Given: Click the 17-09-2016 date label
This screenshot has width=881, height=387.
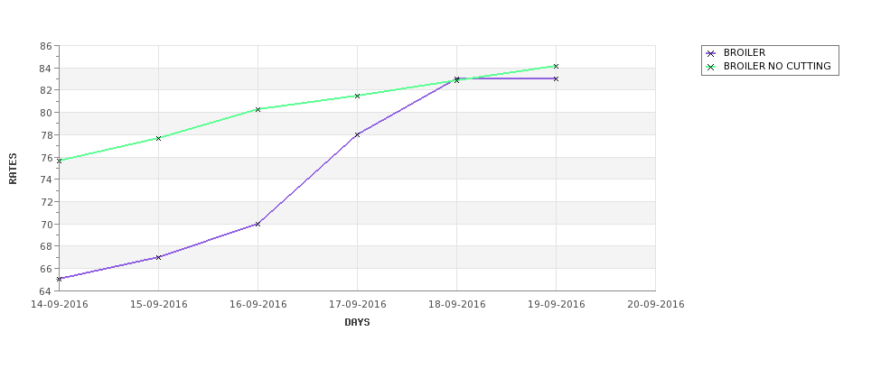Looking at the screenshot, I should [357, 305].
